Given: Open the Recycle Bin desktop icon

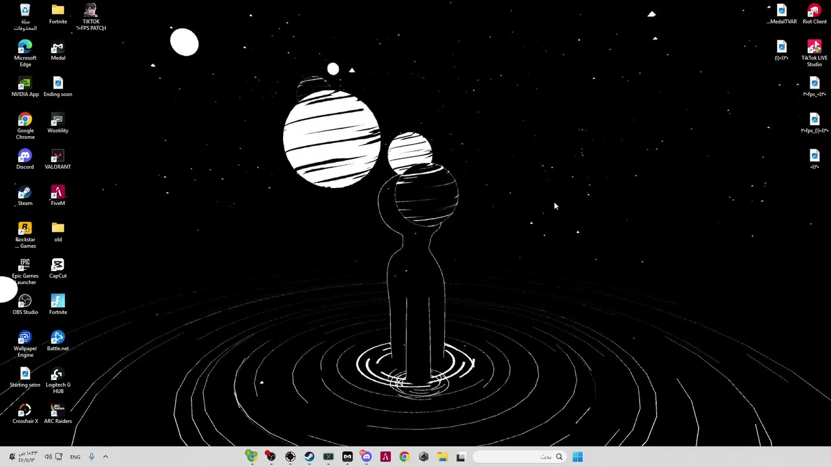Looking at the screenshot, I should point(25,17).
